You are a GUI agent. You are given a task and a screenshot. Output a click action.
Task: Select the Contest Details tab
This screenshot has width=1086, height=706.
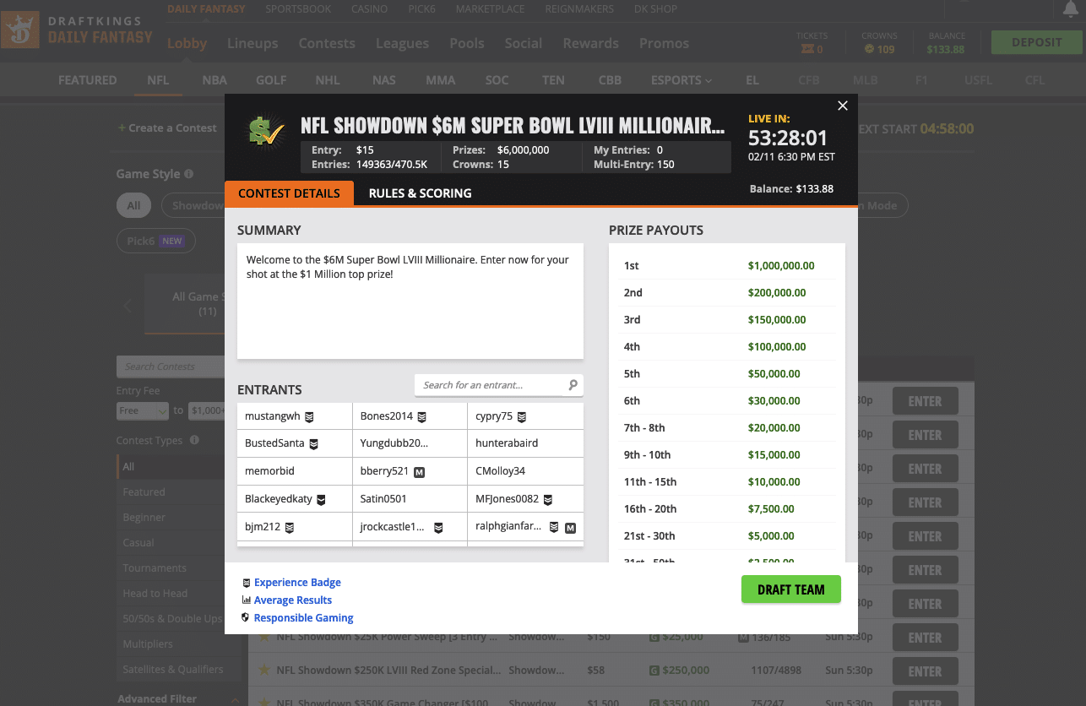pos(289,193)
